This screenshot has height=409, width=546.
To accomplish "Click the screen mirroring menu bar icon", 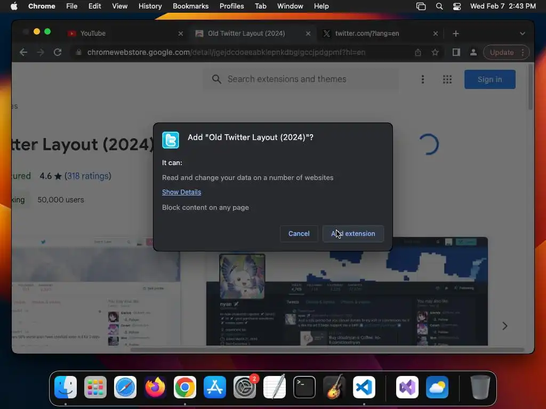I will (x=421, y=6).
